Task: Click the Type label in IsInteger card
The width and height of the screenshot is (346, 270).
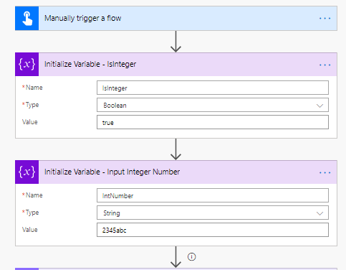Action: pyautogui.click(x=32, y=105)
